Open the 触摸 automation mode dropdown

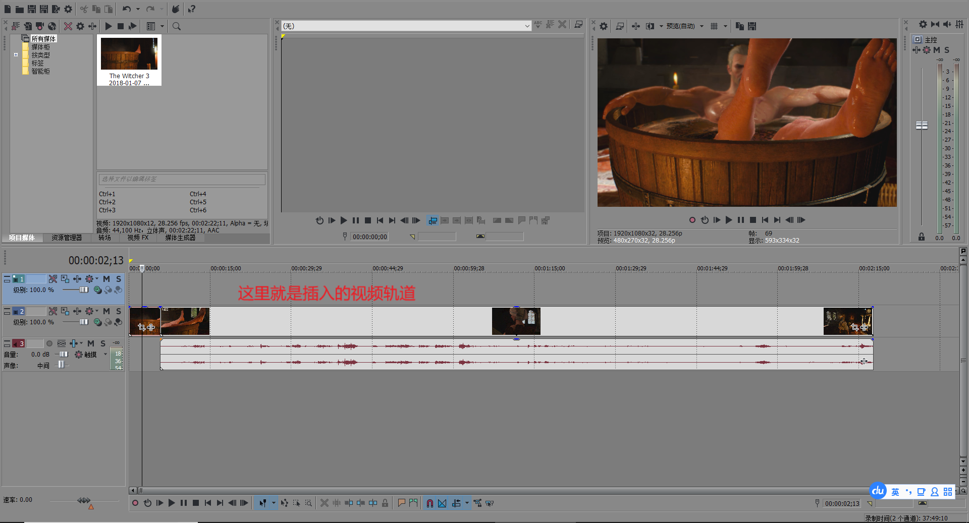tap(105, 355)
